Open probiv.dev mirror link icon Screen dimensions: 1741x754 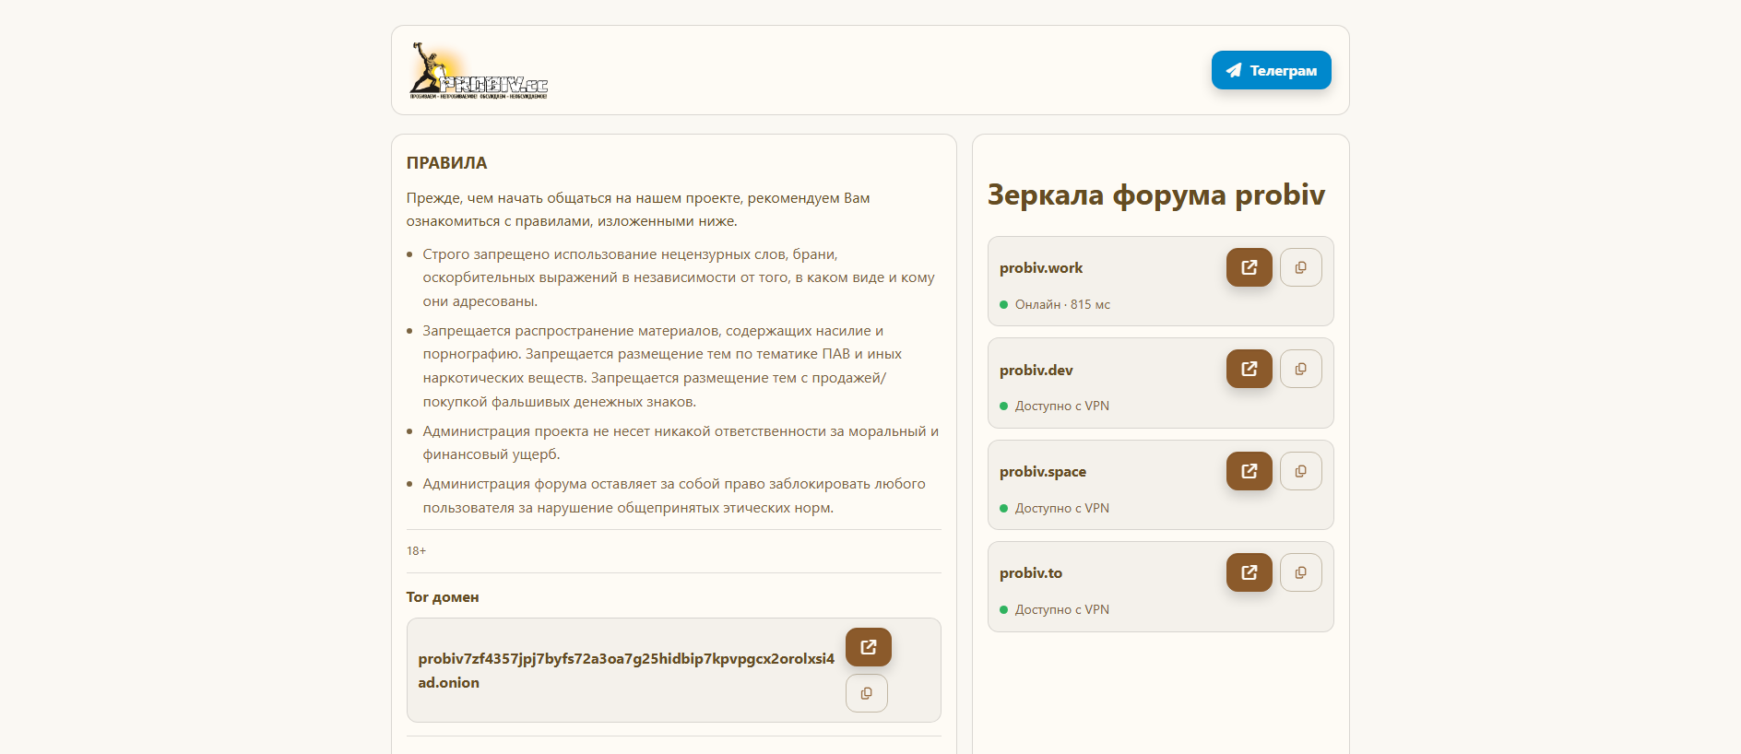pyautogui.click(x=1249, y=369)
